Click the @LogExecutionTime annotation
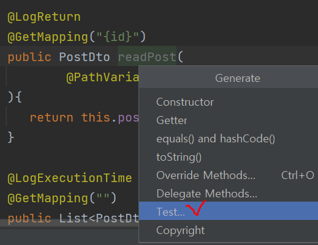The width and height of the screenshot is (318, 245). [70, 178]
